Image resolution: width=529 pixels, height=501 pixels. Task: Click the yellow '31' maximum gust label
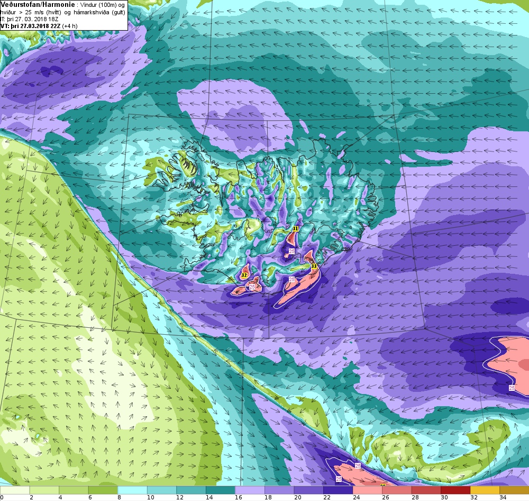pyautogui.click(x=296, y=229)
